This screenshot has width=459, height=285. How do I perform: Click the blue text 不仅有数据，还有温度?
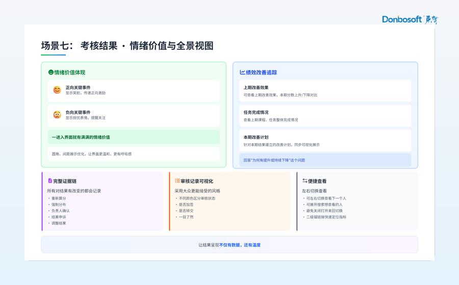(x=240, y=245)
